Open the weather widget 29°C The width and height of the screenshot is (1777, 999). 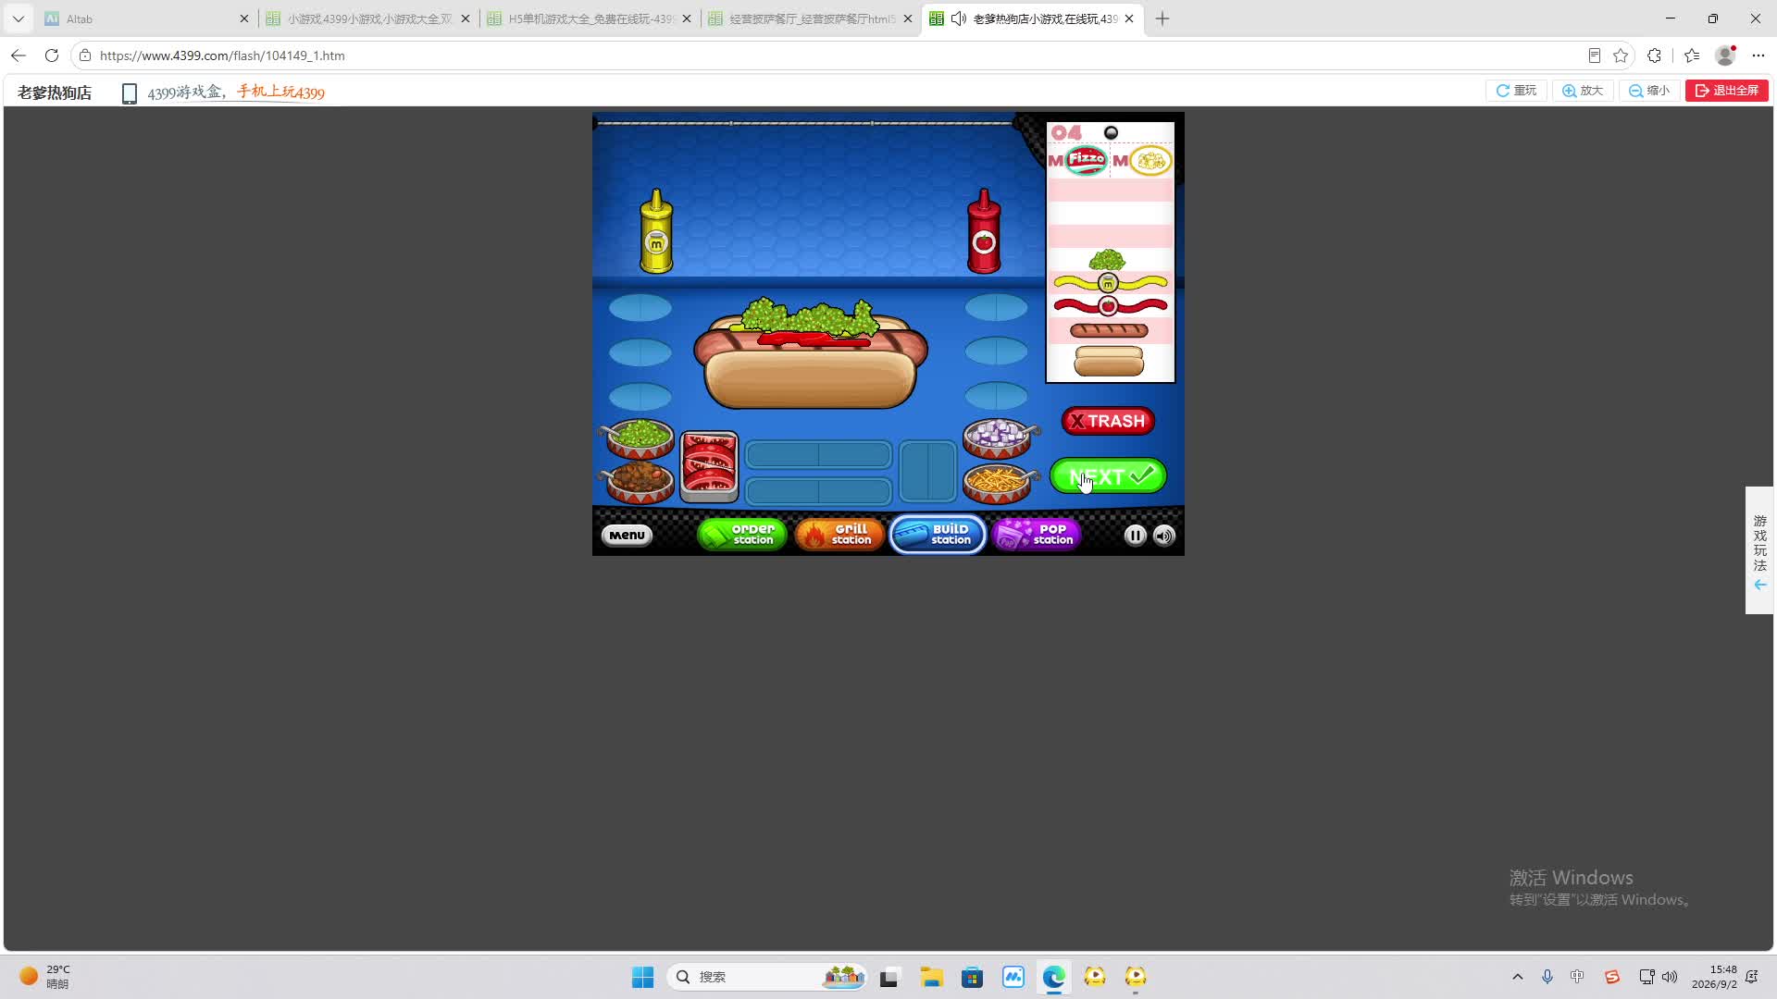click(44, 977)
